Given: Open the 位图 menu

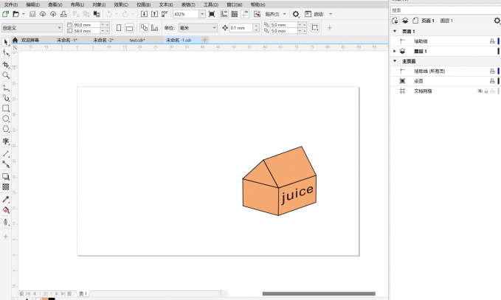Looking at the screenshot, I should pos(143,4).
